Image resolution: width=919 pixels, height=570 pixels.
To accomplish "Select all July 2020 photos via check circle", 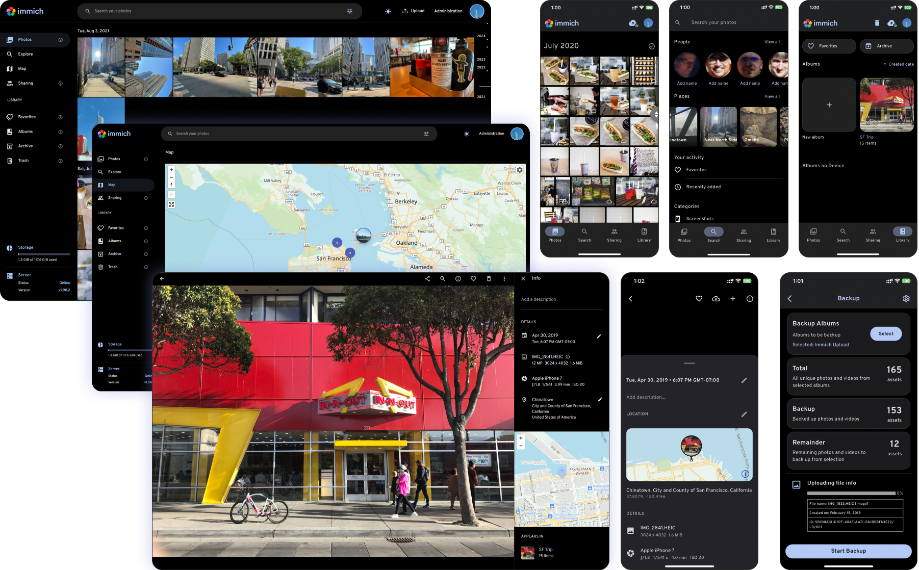I will pyautogui.click(x=652, y=45).
